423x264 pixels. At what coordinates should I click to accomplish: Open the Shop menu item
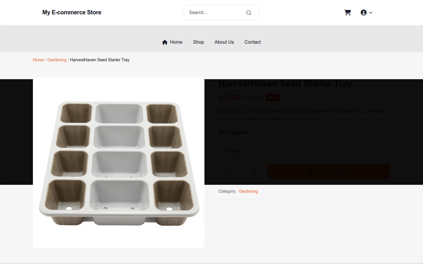[x=199, y=42]
